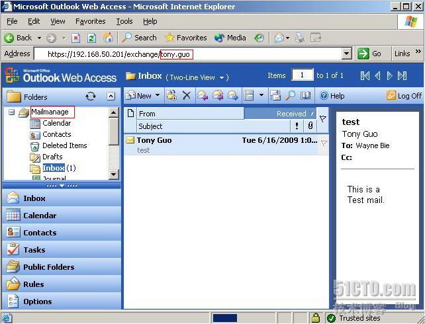The image size is (425, 324).
Task: Click the Go button
Action: click(369, 54)
